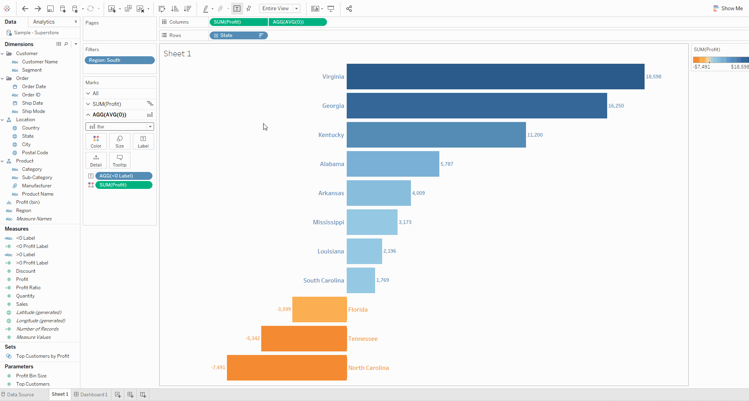Sort State descending by Profit
749x401 pixels.
click(x=188, y=8)
